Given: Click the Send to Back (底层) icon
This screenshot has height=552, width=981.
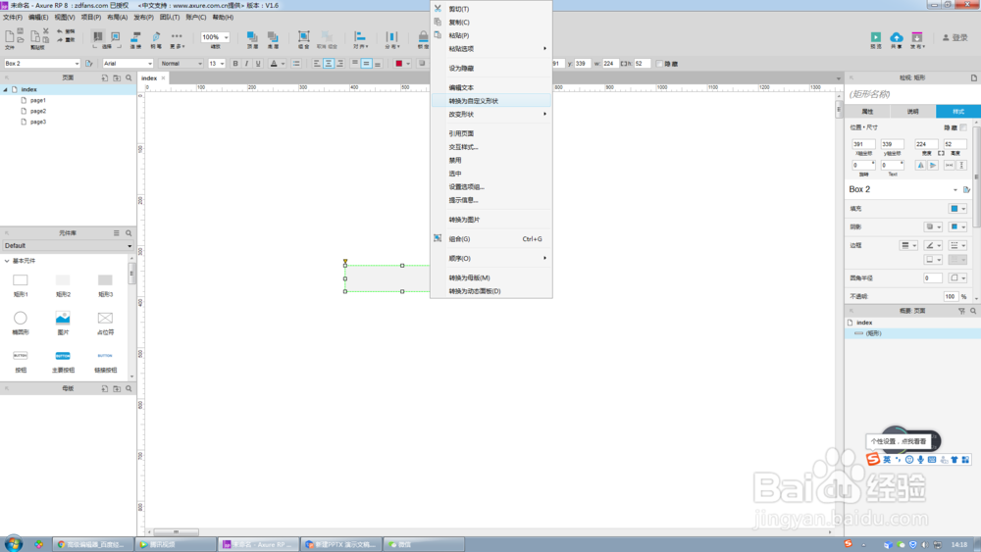Looking at the screenshot, I should [273, 39].
